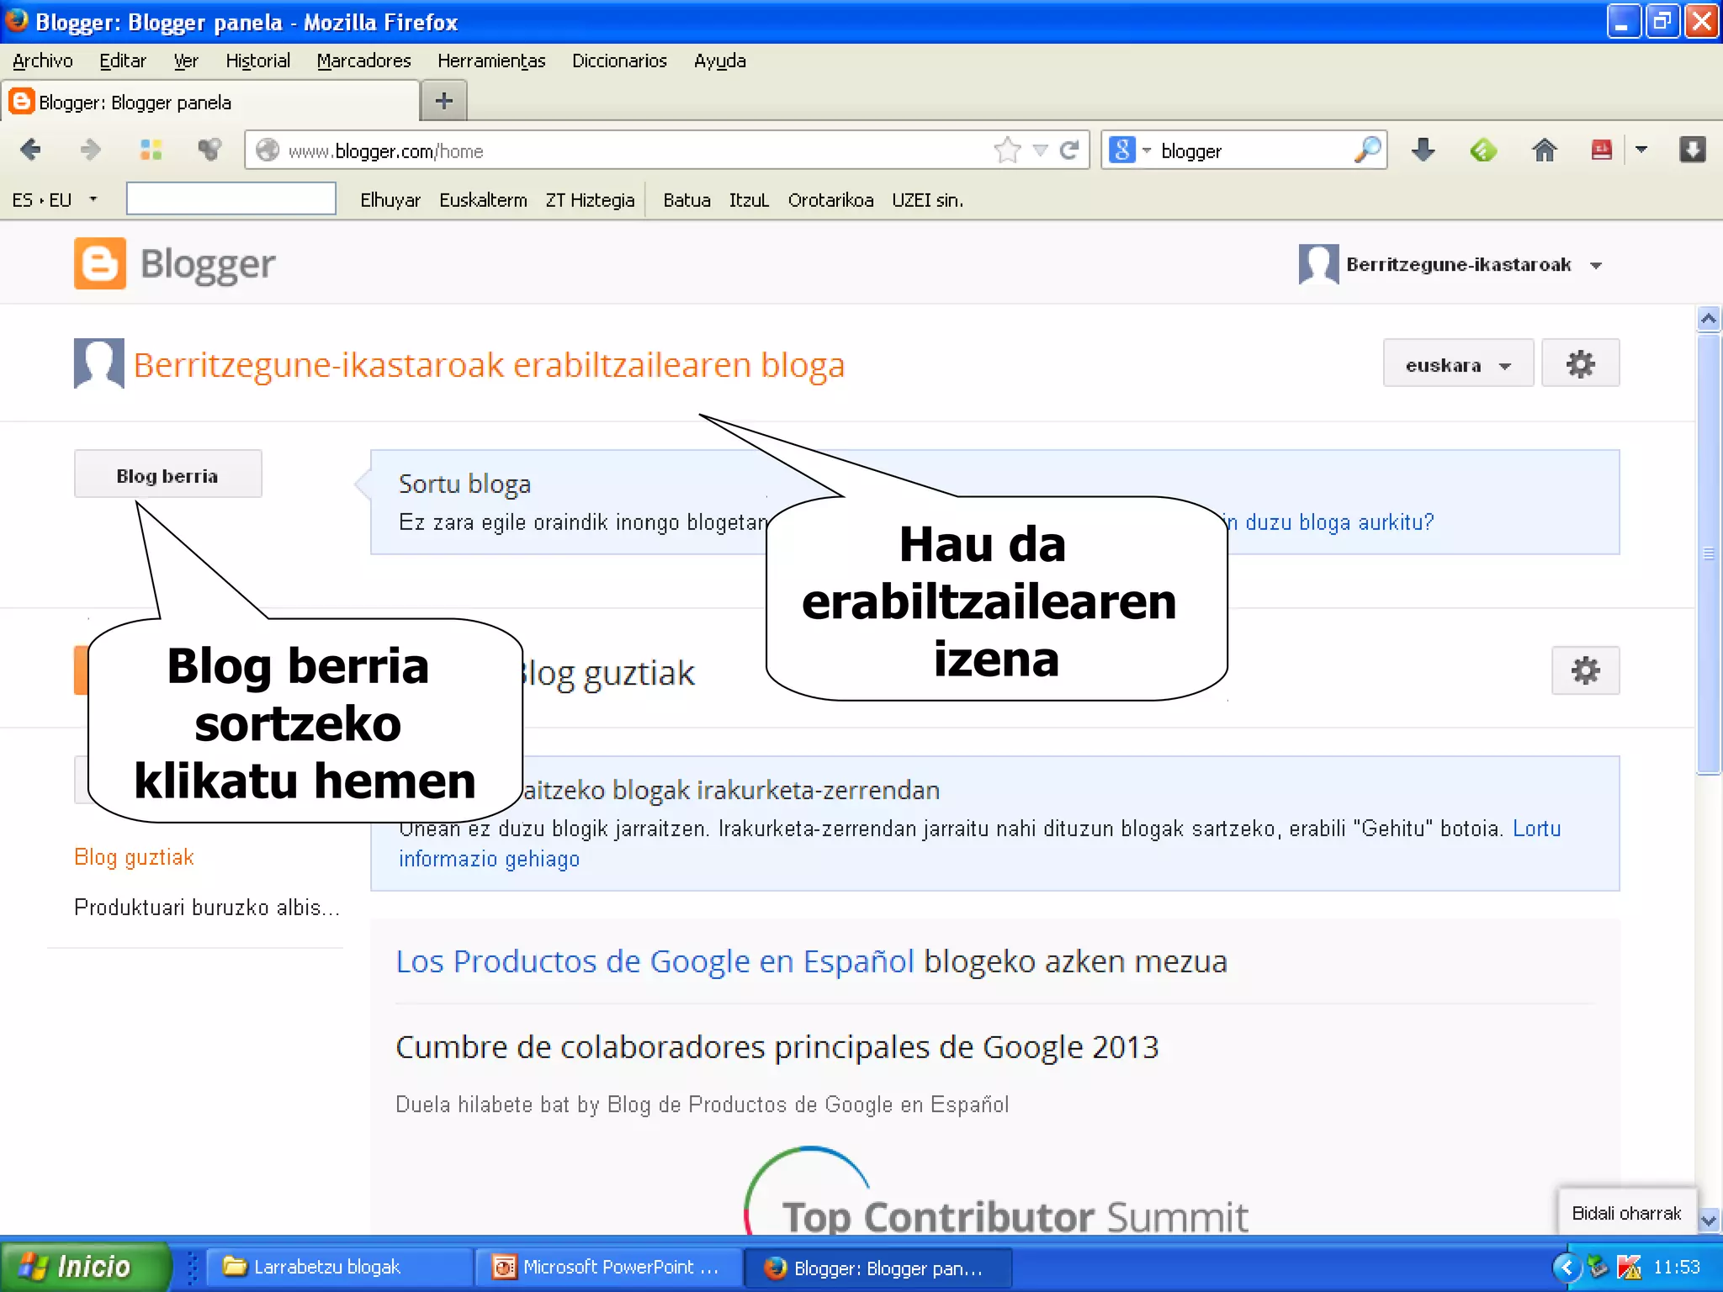Open the Firefox downloads arrow icon
Viewport: 1723px width, 1292px height.
[x=1423, y=151]
